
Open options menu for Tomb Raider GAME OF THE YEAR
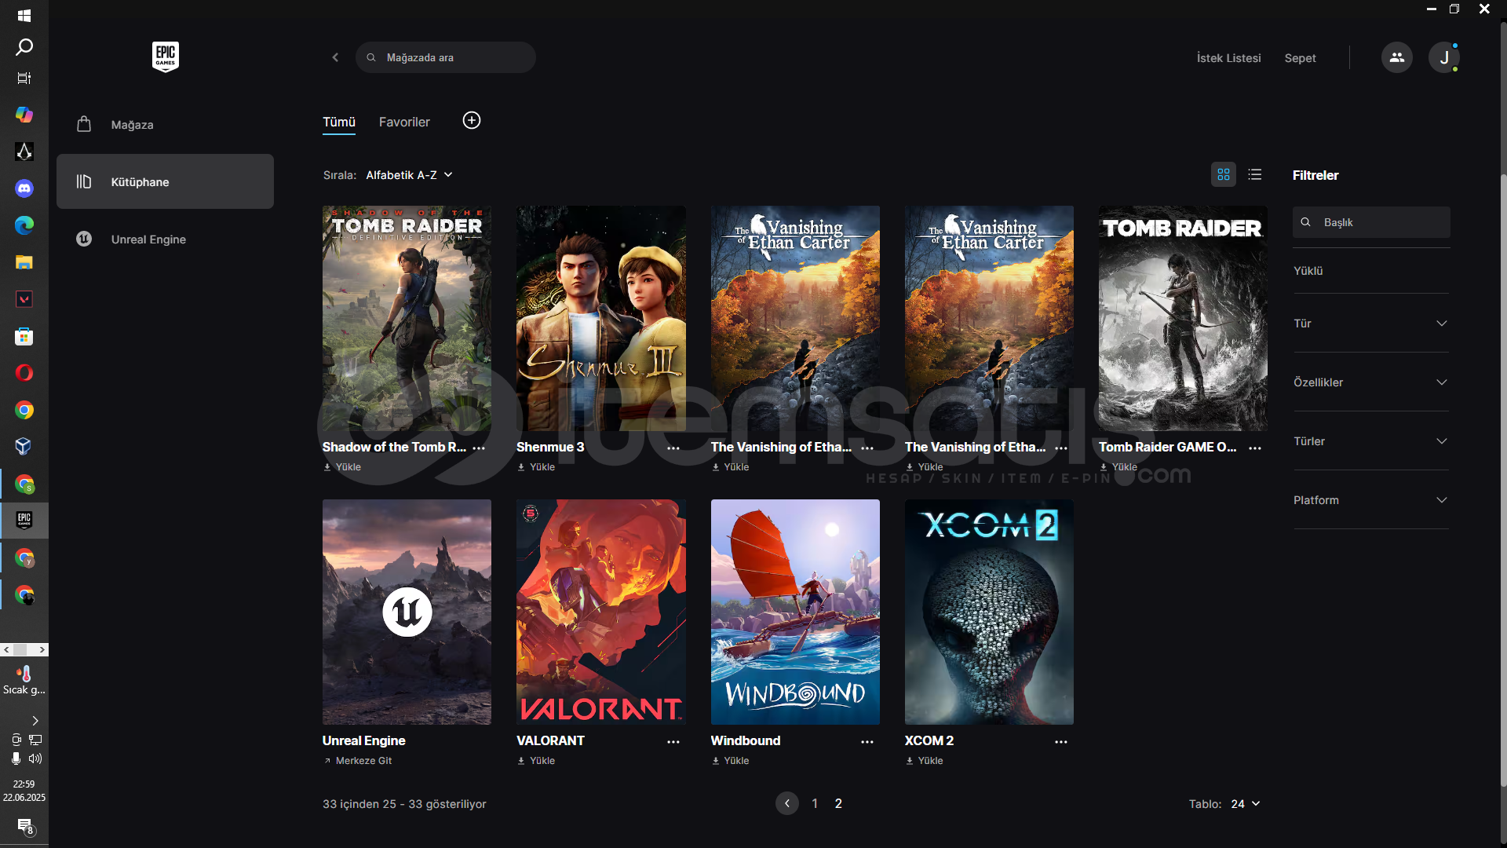pyautogui.click(x=1254, y=448)
